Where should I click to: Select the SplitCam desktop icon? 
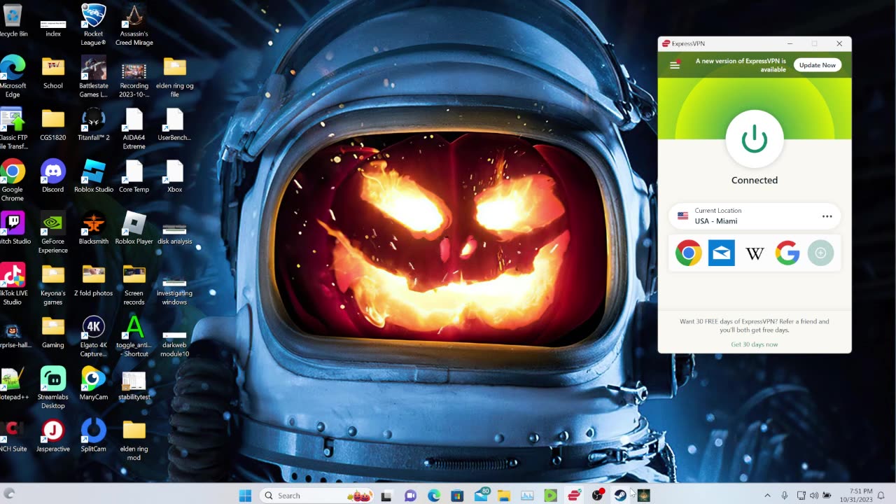pyautogui.click(x=93, y=435)
